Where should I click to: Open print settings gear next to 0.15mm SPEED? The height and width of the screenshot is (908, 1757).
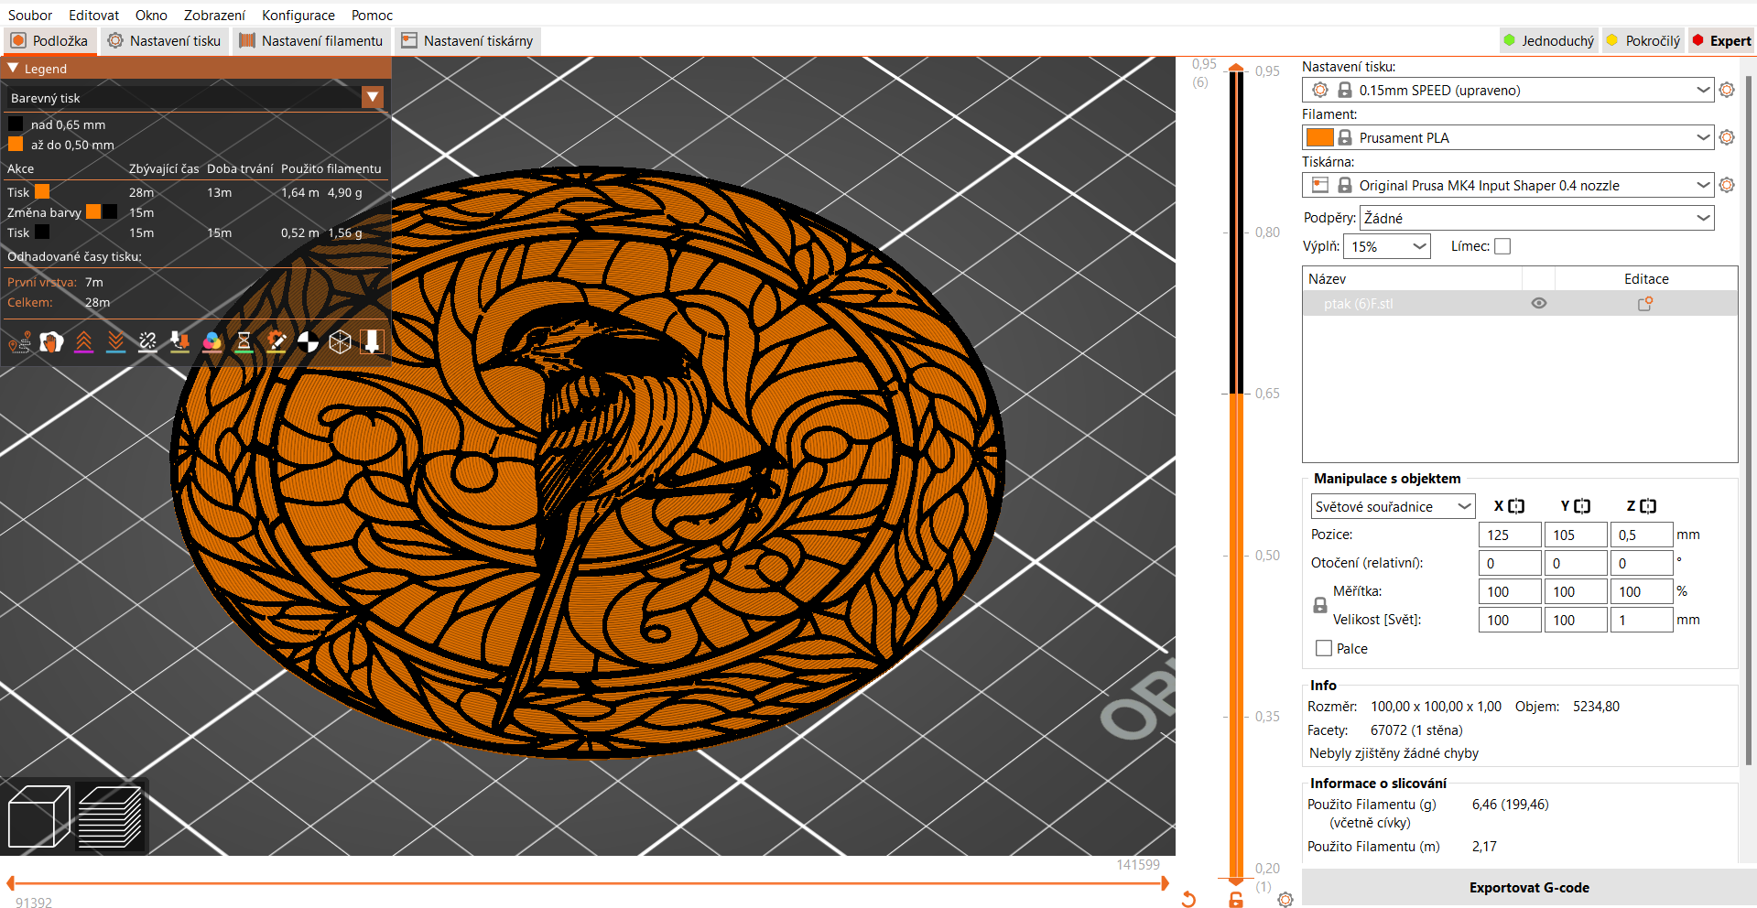pos(1727,90)
